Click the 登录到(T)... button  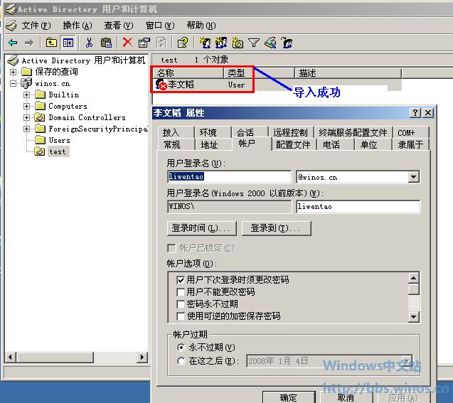[276, 228]
